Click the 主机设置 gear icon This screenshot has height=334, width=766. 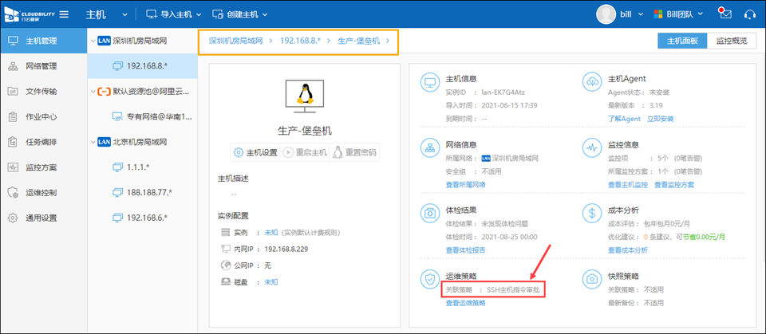[238, 152]
